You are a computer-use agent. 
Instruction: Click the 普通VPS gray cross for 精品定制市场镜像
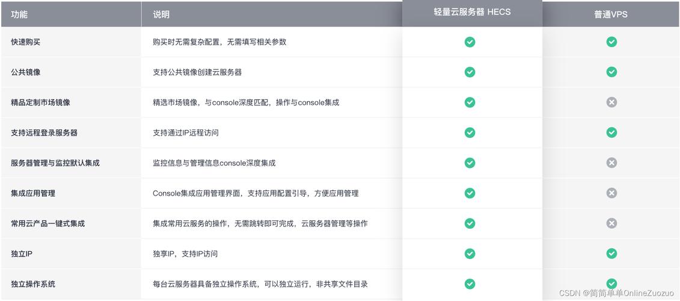611,102
